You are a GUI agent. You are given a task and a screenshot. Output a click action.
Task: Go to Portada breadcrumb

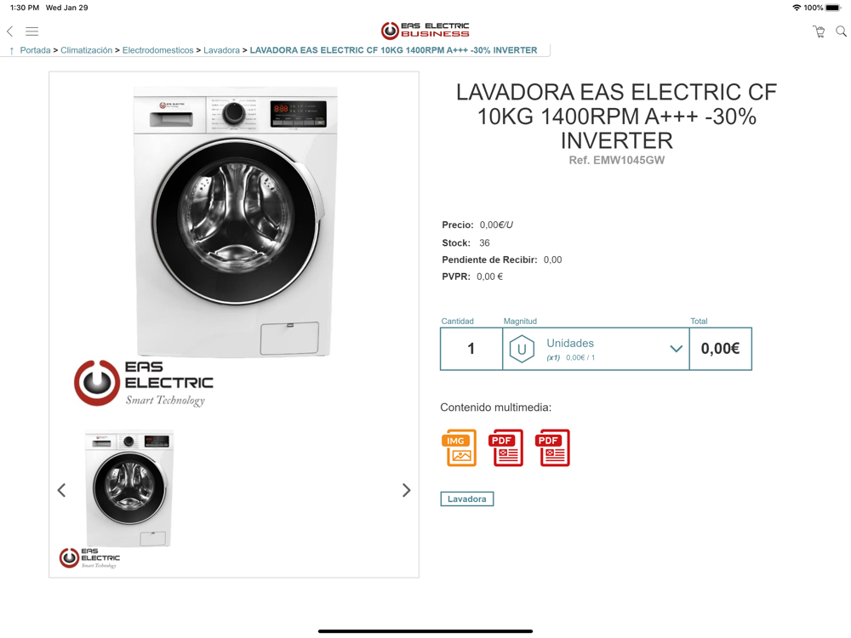(x=35, y=50)
